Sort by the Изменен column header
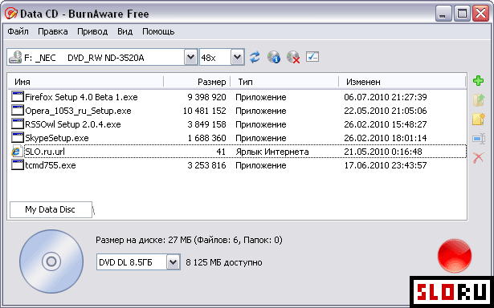The image size is (494, 308). click(402, 82)
